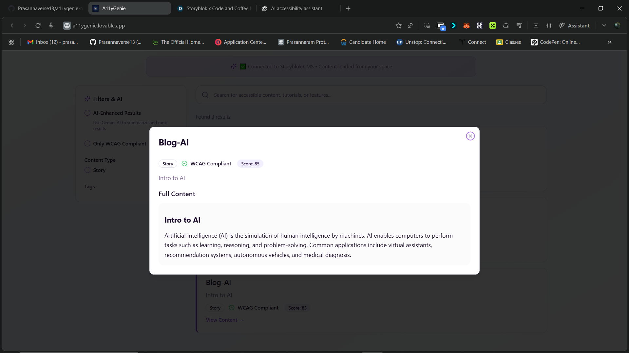The image size is (629, 353).
Task: Open the apps grid in bookmarks bar
Action: click(11, 42)
